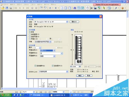Click the print preview thumbnail
This screenshot has height=97, width=129.
click(x=78, y=49)
